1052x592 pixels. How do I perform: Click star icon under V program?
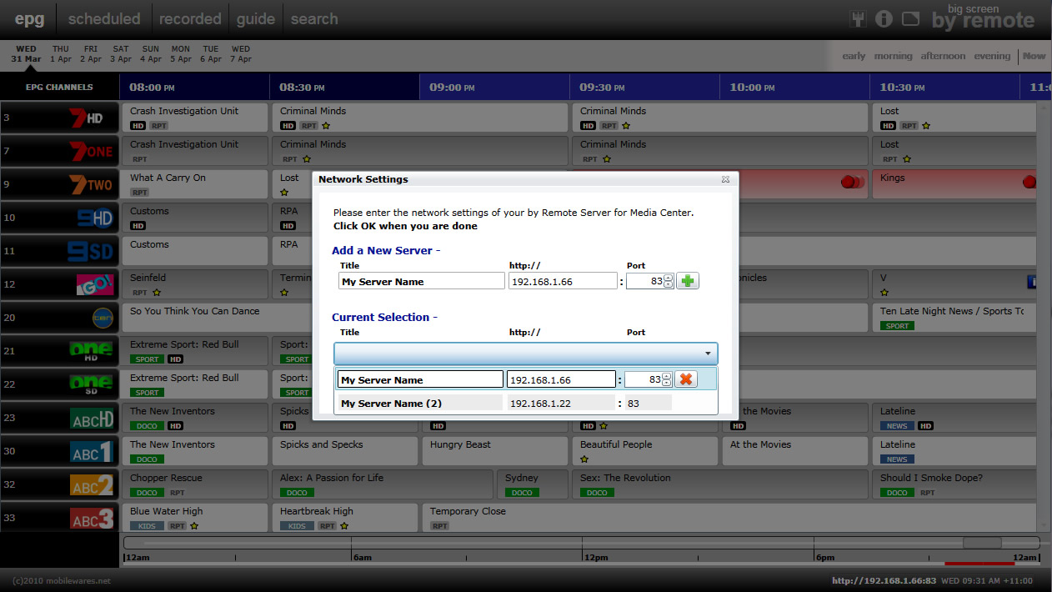pyautogui.click(x=884, y=293)
